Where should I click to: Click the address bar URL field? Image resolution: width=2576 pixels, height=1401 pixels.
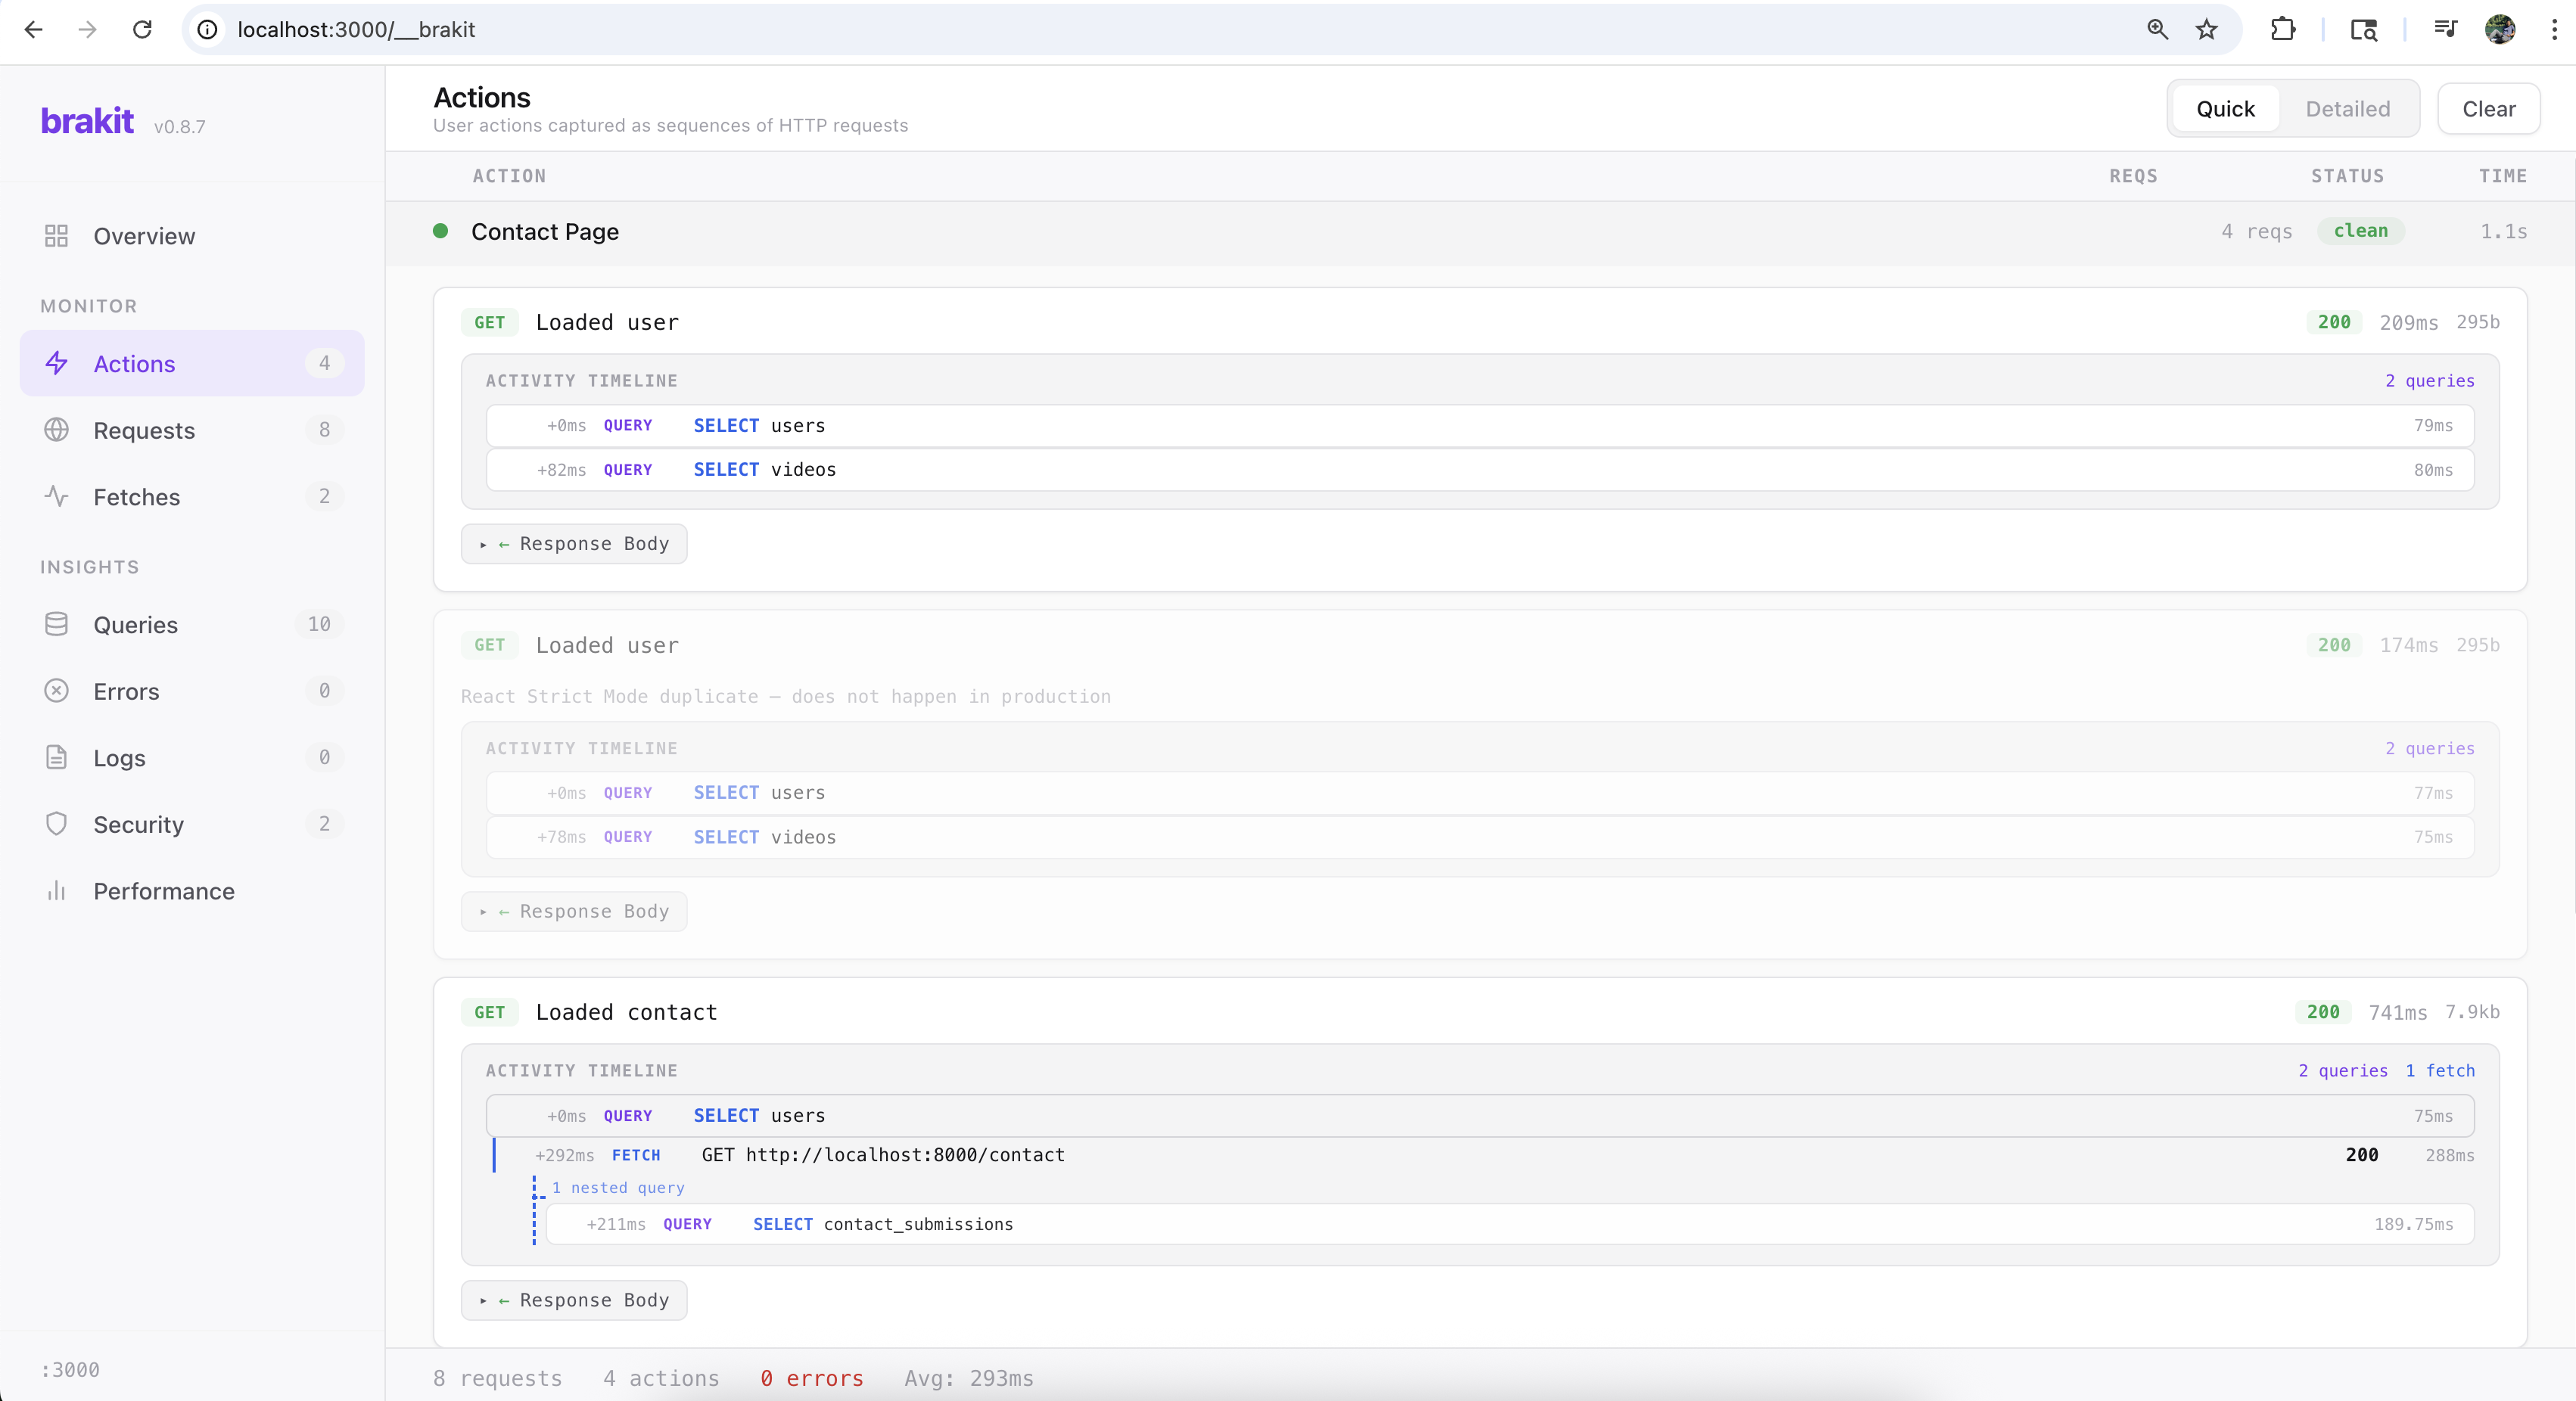coord(700,29)
